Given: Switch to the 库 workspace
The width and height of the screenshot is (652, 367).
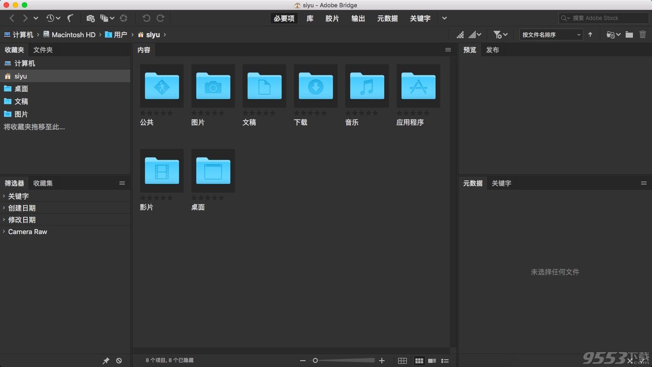Looking at the screenshot, I should tap(310, 18).
